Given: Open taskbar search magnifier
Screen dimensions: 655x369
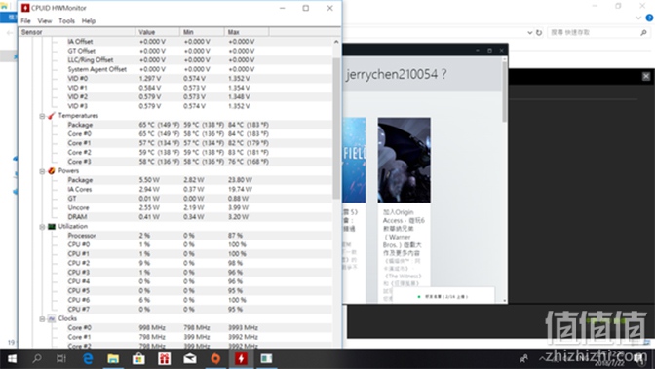Looking at the screenshot, I should [x=37, y=359].
